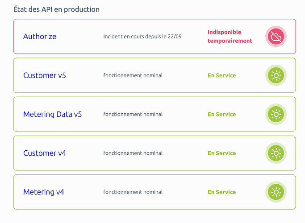Click the sun status icon for Customer v5
The image size is (305, 223).
tap(276, 75)
